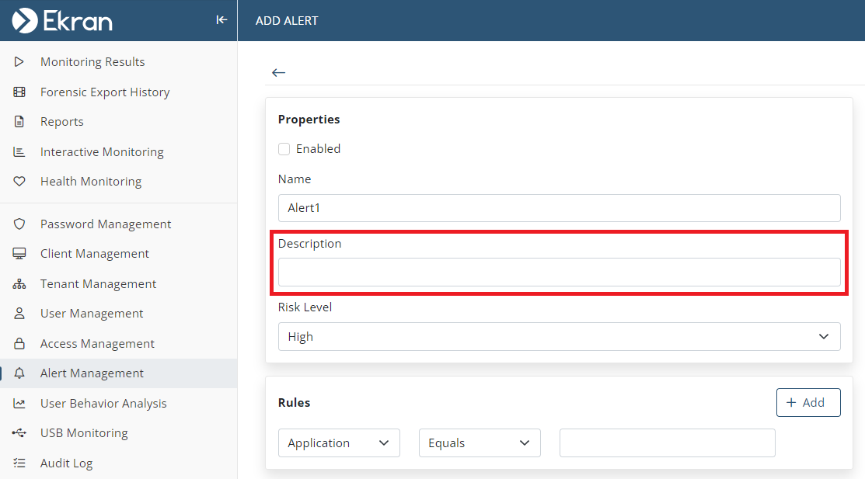Click the USB Monitoring icon

(x=19, y=433)
